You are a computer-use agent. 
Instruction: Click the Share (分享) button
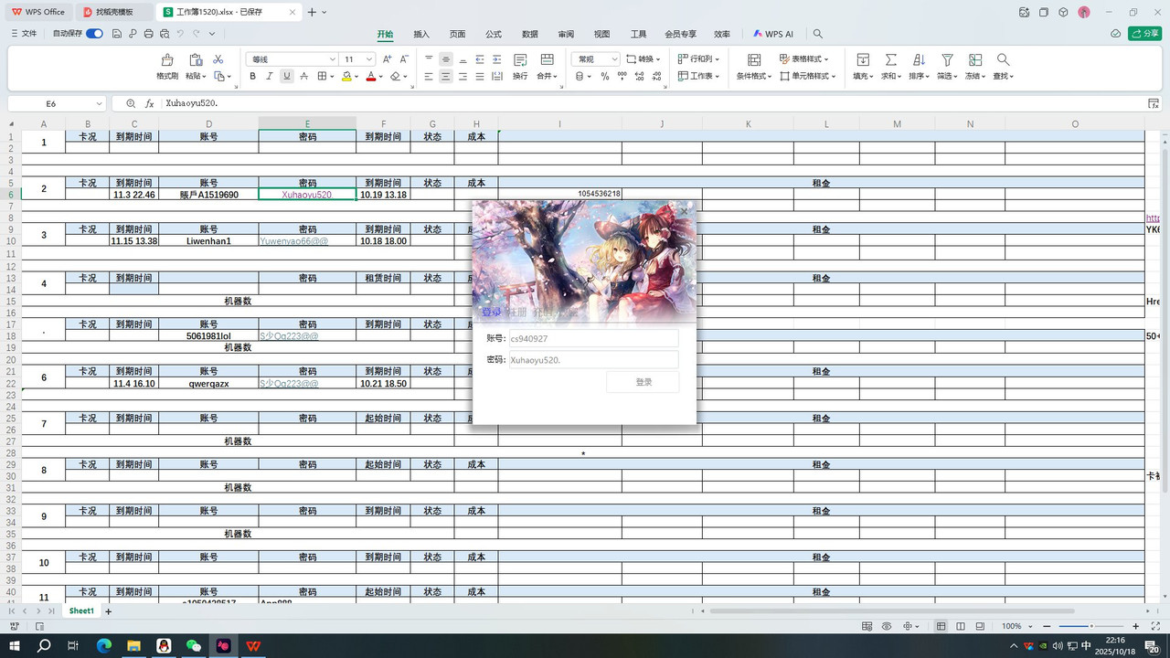(1145, 34)
